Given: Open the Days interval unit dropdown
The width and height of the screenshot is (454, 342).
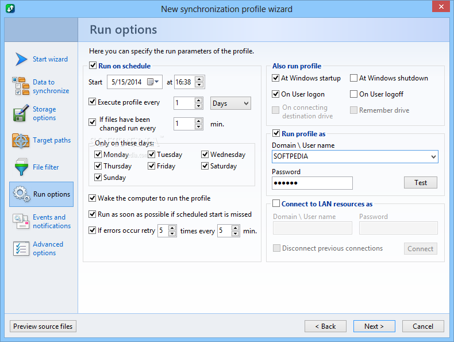Looking at the screenshot, I should pos(230,103).
